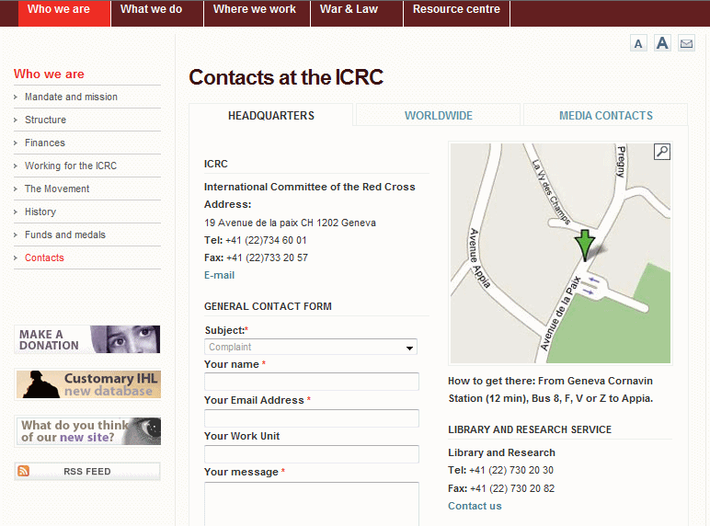
Task: Open the Finances sidebar link
Action: [45, 143]
